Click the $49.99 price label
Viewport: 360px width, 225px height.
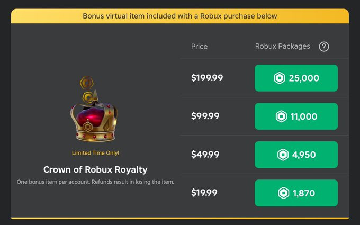205,155
